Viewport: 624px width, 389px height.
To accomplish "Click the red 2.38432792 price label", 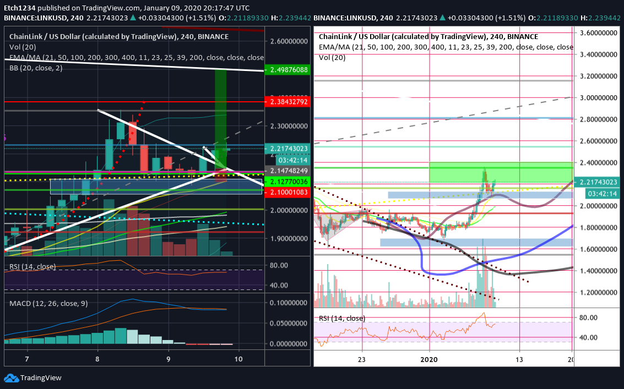I will (x=287, y=102).
